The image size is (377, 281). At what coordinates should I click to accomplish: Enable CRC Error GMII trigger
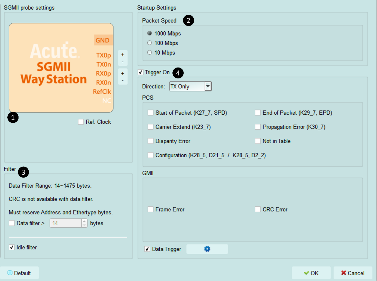click(x=258, y=209)
